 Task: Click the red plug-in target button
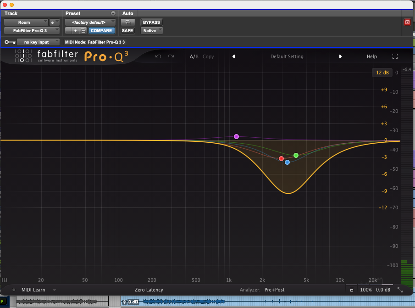coord(407,22)
